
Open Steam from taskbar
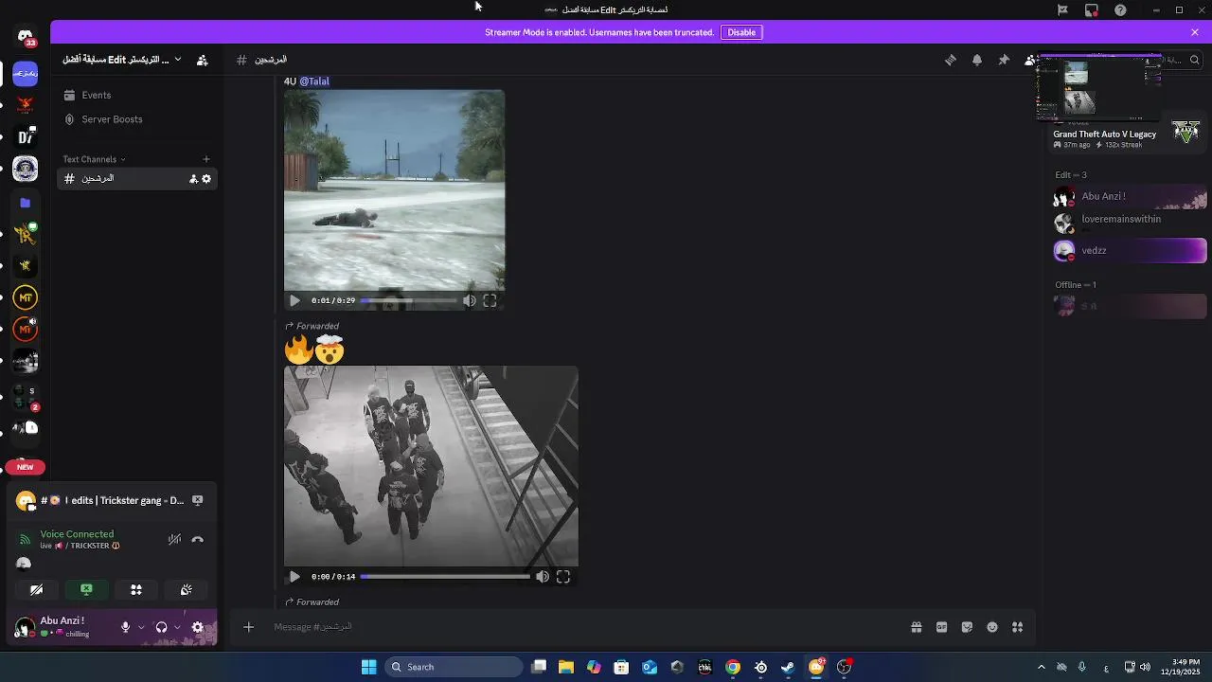(788, 667)
